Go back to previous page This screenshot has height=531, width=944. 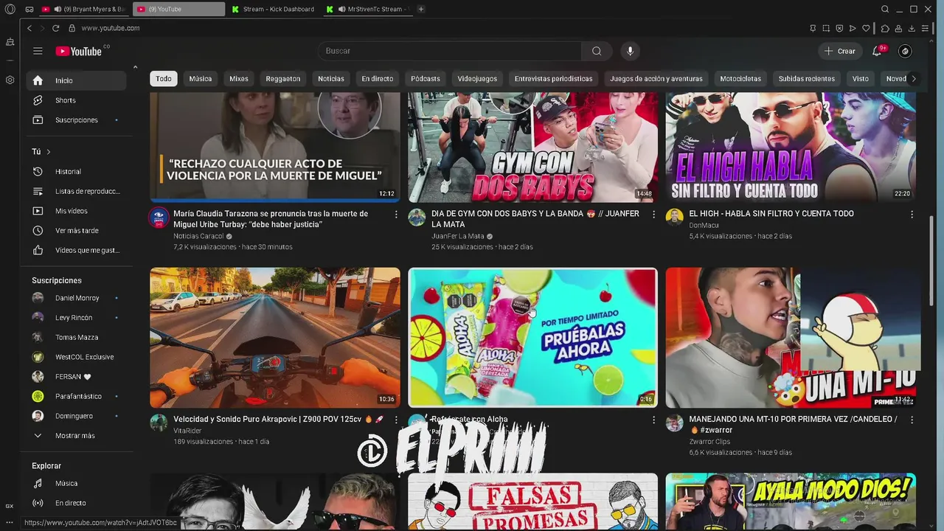29,28
